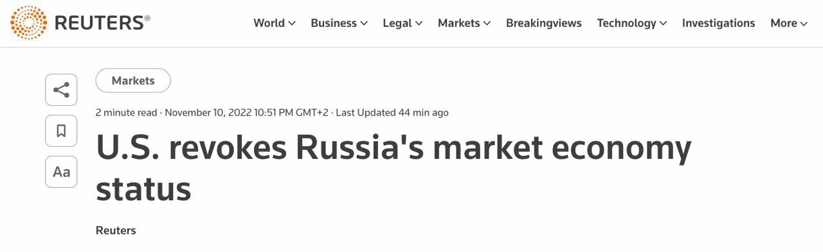
Task: Select World in the navigation bar
Action: pos(269,23)
